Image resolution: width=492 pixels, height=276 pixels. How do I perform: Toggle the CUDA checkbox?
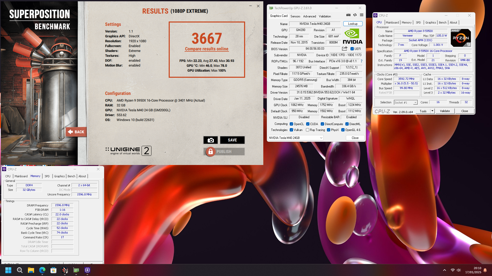pos(308,124)
